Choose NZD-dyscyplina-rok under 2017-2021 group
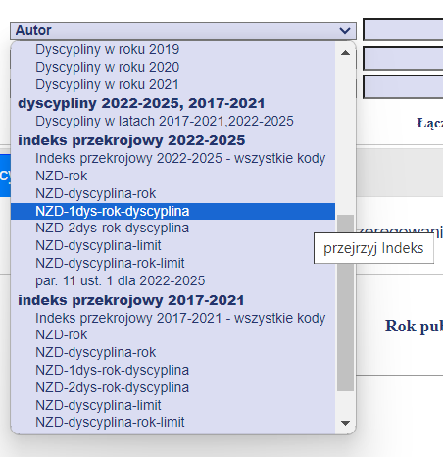 click(172, 352)
